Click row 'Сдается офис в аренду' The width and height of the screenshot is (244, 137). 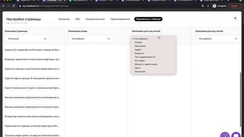click(x=32, y=78)
